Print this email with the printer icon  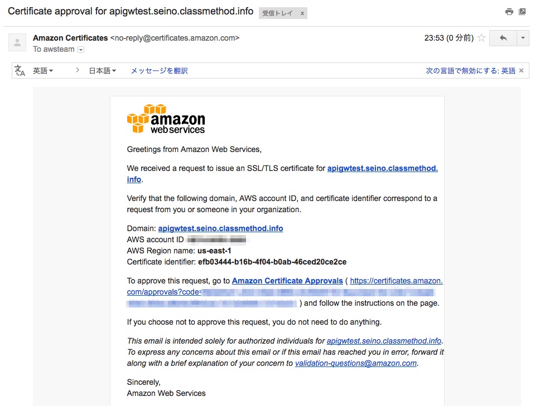[509, 12]
